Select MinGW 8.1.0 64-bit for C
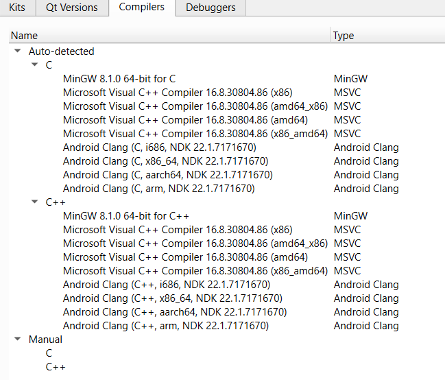 pos(119,79)
